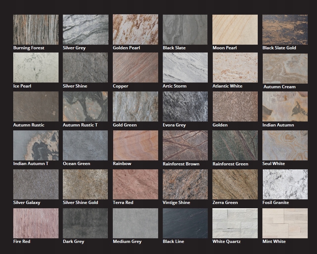Click the "Silver Grey" label text
This screenshot has height=254, width=317.
[74, 48]
